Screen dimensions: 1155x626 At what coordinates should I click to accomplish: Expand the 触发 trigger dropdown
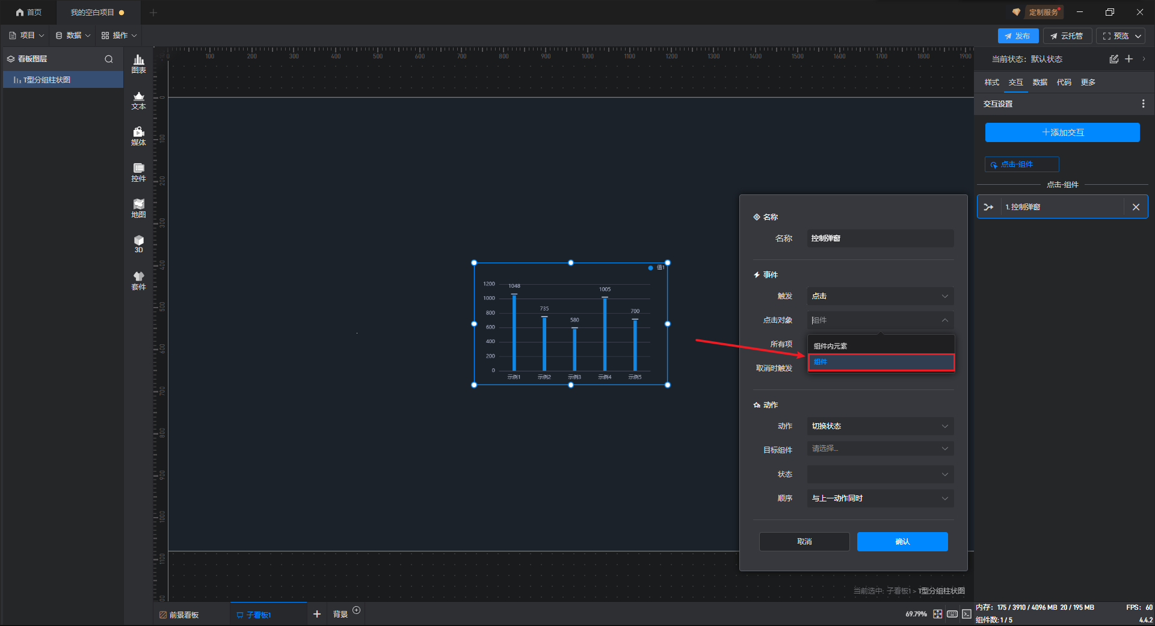click(x=880, y=296)
